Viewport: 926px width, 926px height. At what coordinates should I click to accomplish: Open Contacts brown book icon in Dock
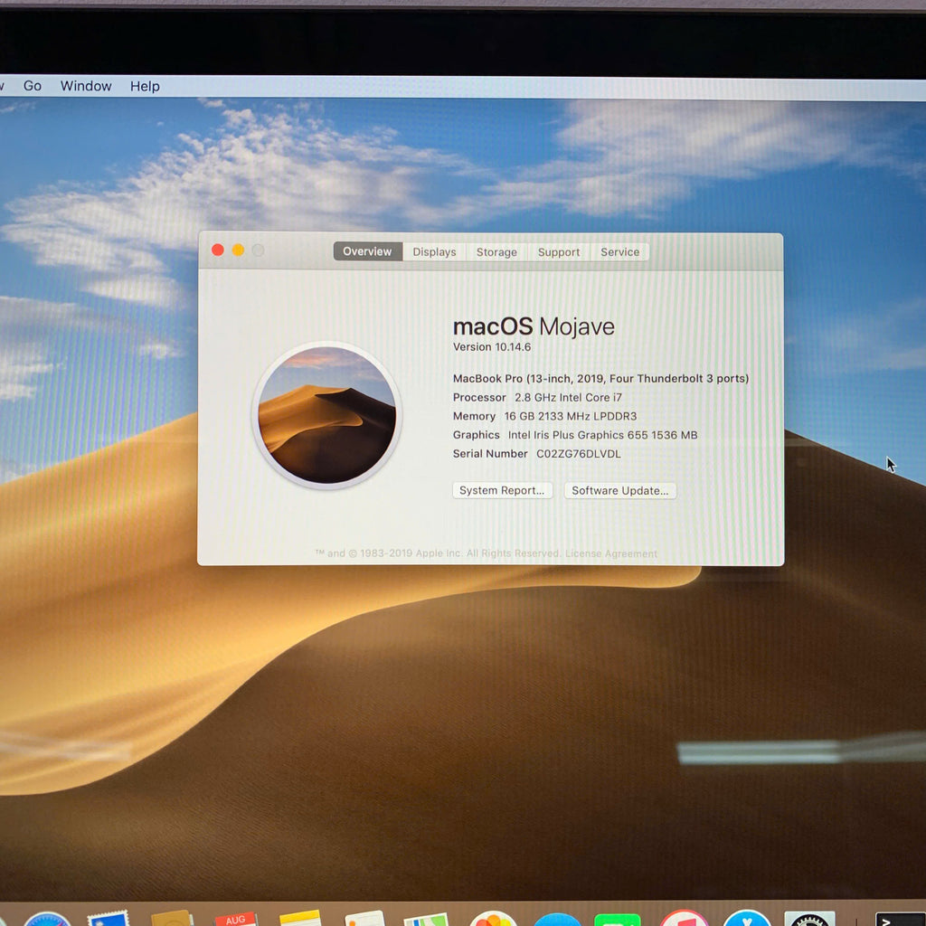[172, 919]
